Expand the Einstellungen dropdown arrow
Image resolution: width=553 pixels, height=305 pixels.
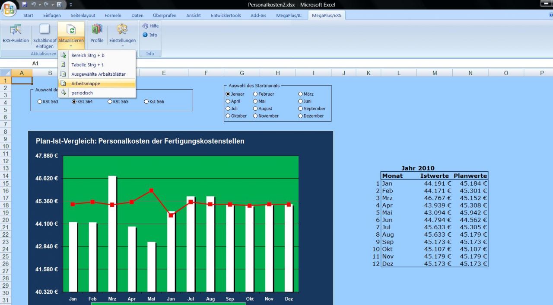122,46
